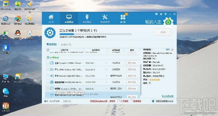
Task: Click the feedback message icon in title bar
Action: [x=156, y=14]
